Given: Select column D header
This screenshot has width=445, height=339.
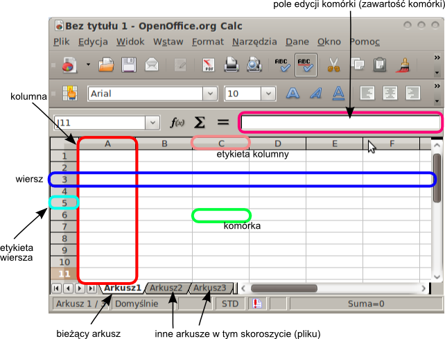Looking at the screenshot, I should pyautogui.click(x=277, y=144).
